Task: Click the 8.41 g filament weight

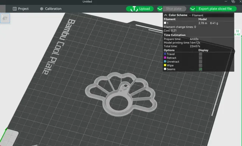Action: (x=214, y=23)
